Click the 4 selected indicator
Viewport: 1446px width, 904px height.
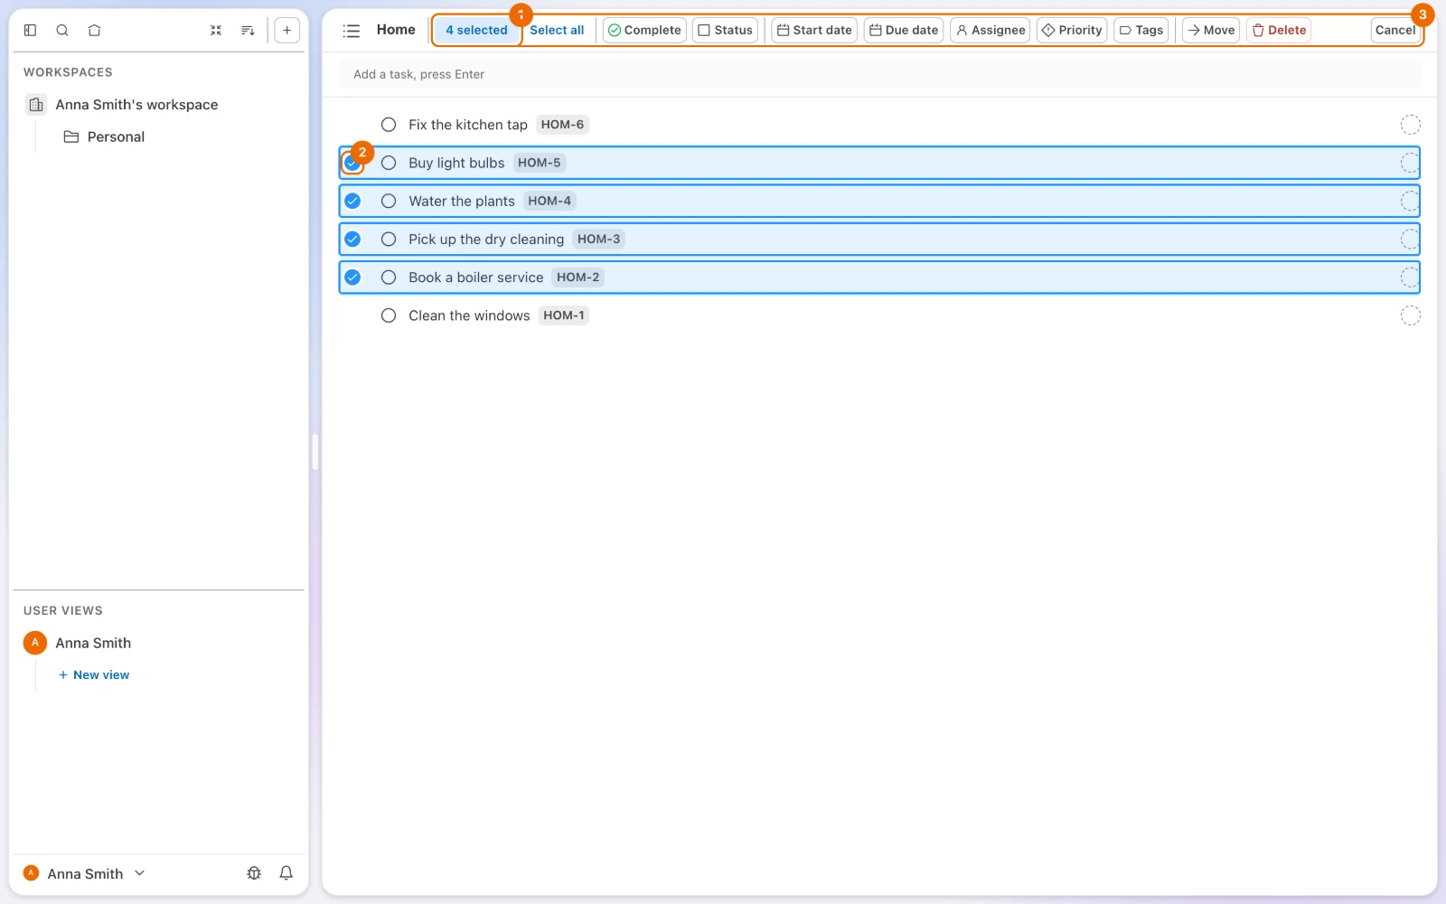476,30
